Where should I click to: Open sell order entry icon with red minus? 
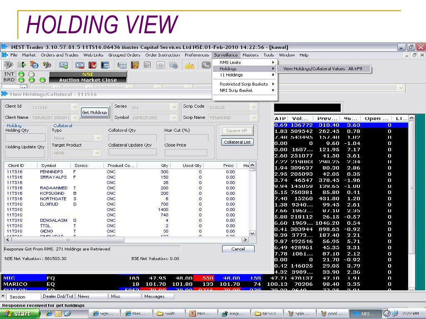click(80, 65)
